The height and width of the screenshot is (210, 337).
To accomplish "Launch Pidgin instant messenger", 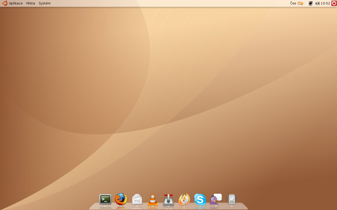I will point(216,199).
